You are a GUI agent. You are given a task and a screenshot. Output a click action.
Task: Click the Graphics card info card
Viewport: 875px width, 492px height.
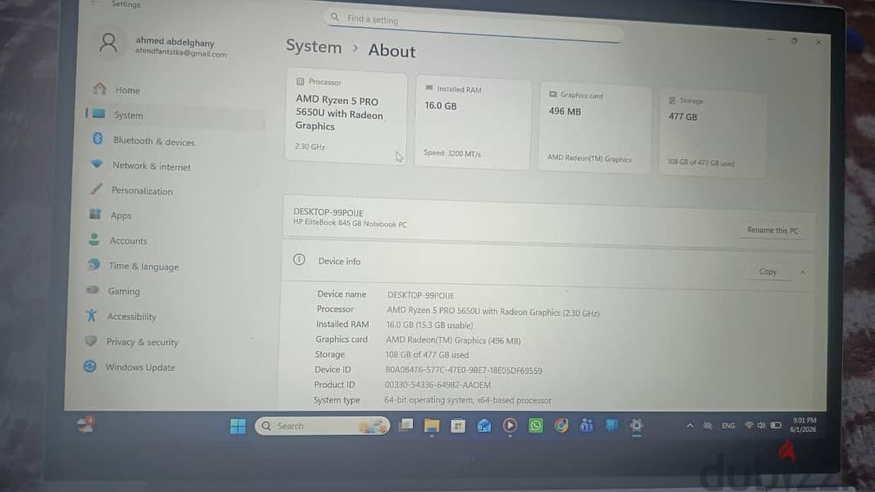[595, 129]
